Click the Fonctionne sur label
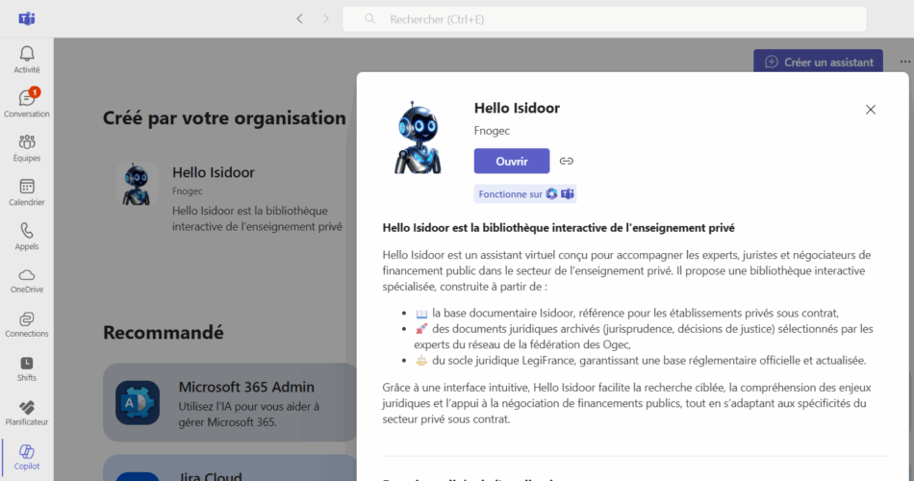The height and width of the screenshot is (481, 914). (x=511, y=194)
